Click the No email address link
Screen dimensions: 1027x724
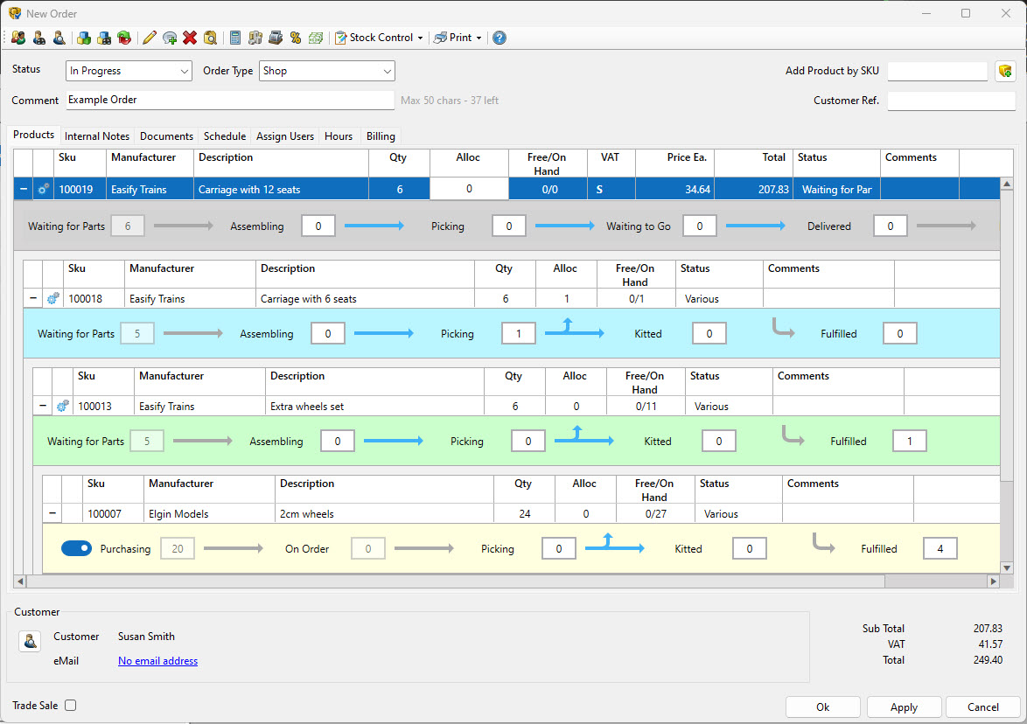[157, 661]
